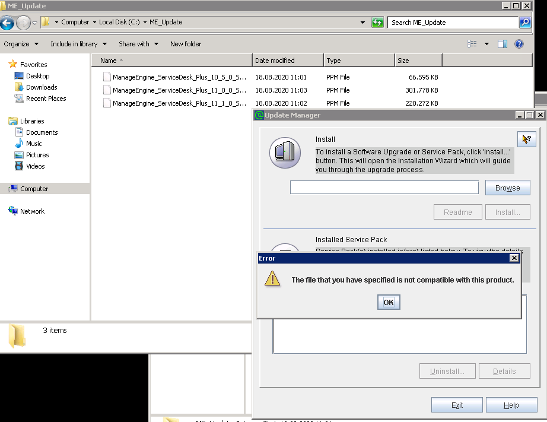This screenshot has height=422, width=547.
Task: Click the service pack file path field
Action: (384, 188)
